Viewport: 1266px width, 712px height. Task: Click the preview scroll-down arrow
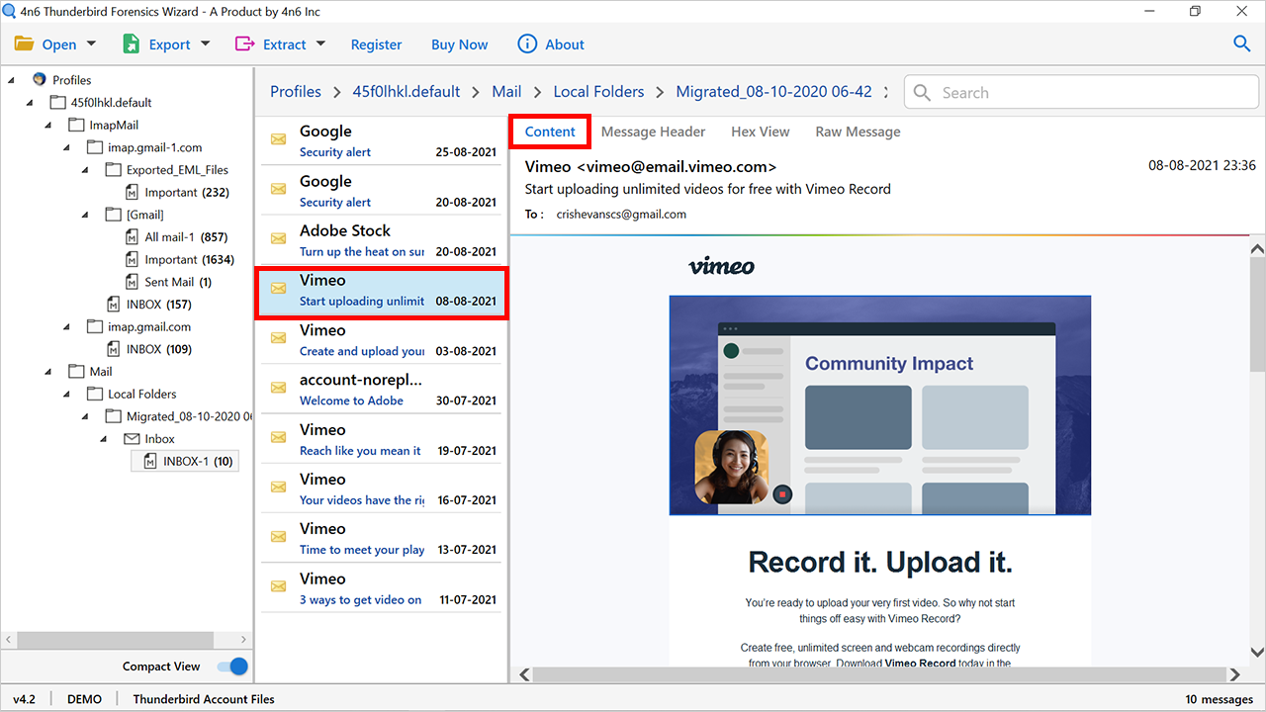point(1257,653)
